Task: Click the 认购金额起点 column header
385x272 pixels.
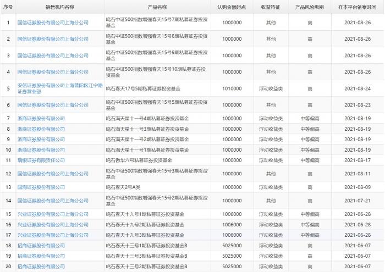Action: tap(232, 7)
